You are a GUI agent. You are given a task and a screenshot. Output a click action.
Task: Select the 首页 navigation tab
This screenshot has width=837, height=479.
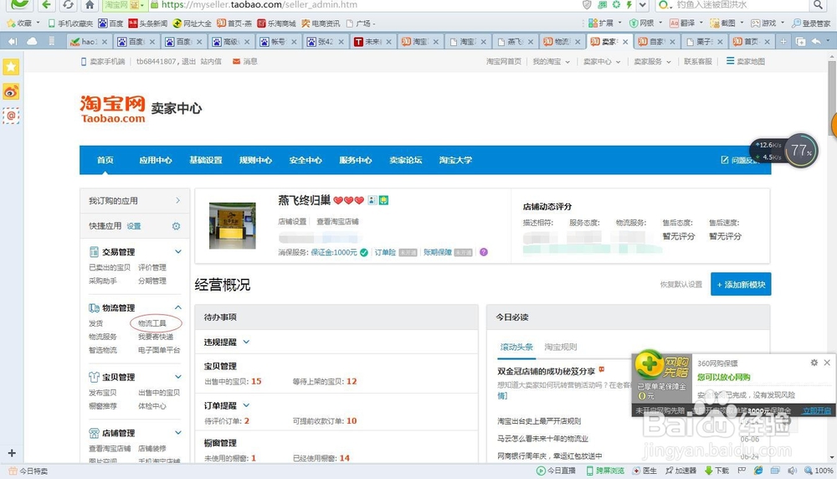(x=105, y=160)
